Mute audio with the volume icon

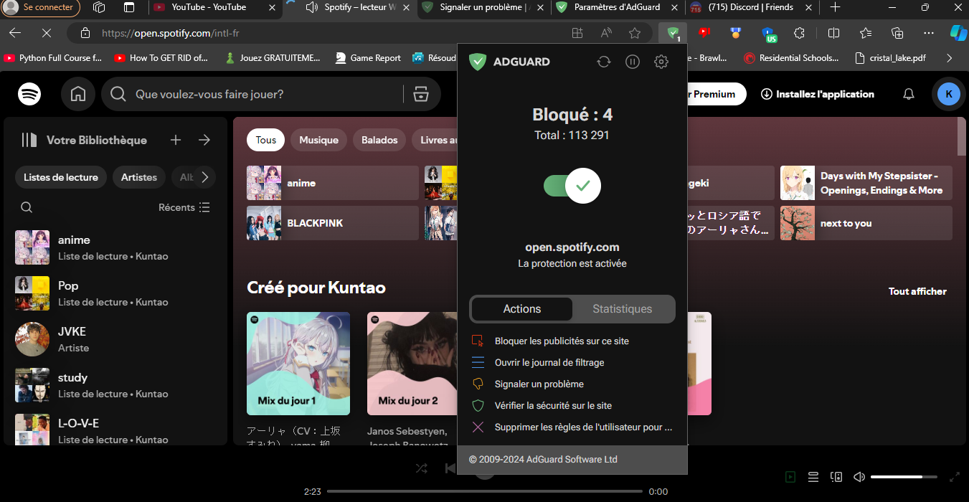[859, 476]
